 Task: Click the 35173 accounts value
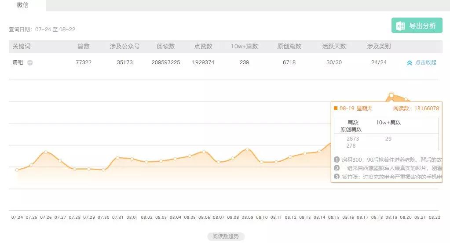click(124, 62)
